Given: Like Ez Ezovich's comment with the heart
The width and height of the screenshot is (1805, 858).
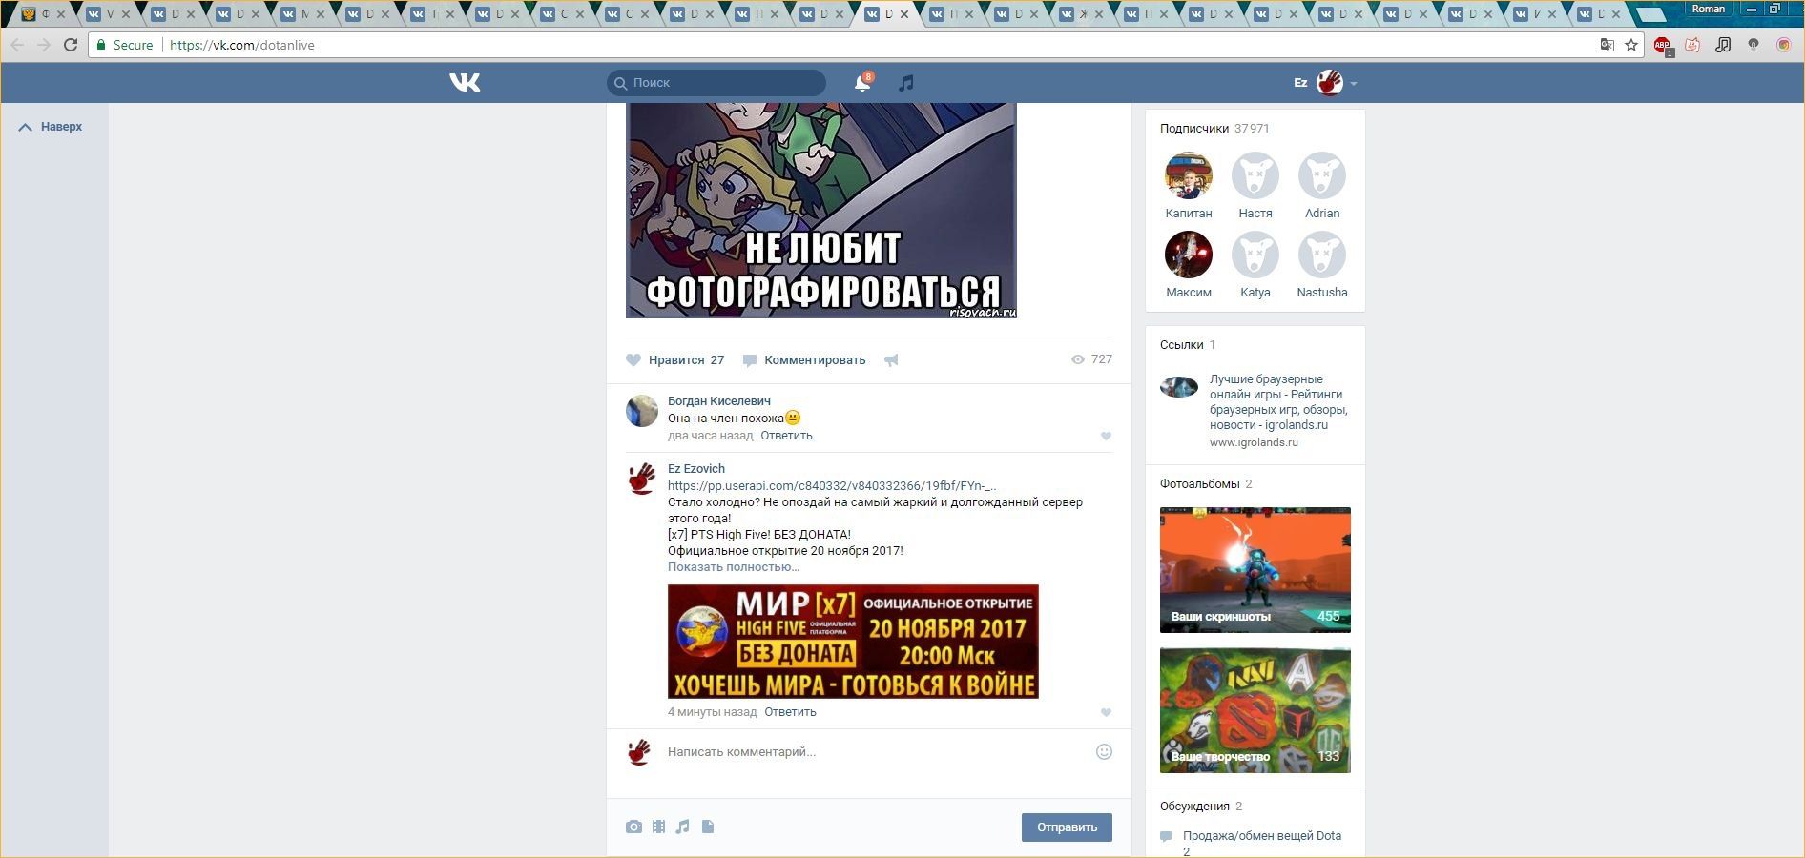Looking at the screenshot, I should coord(1106,712).
